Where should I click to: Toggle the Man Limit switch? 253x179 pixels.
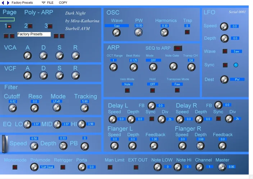point(110,167)
